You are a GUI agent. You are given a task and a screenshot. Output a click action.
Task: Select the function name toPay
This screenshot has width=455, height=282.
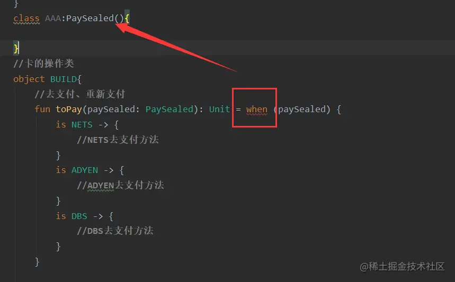tap(69, 110)
